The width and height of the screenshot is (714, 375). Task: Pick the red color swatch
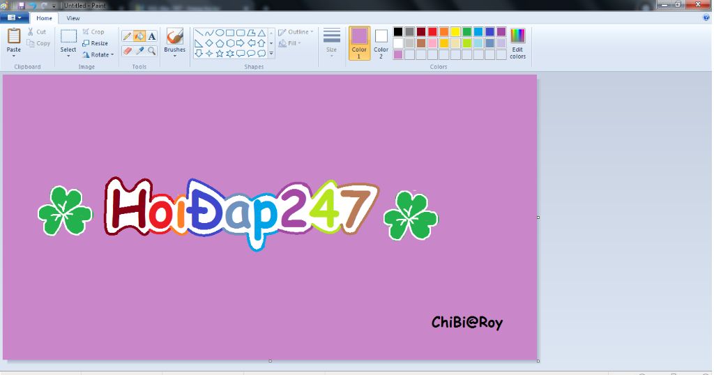point(432,32)
